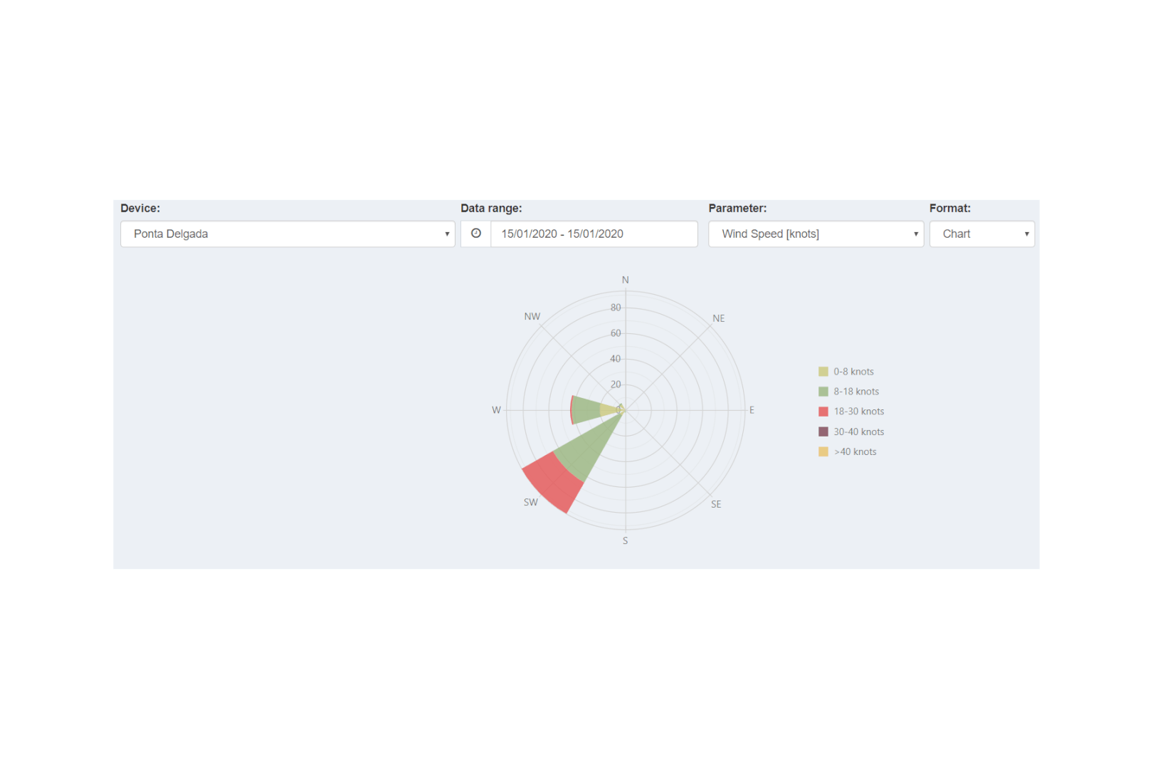Click the SW direction label on chart
Screen dimensions: 1153x769
(531, 502)
